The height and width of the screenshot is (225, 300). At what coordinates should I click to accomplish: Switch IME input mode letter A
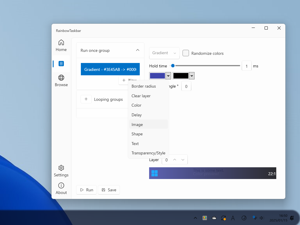click(233, 218)
